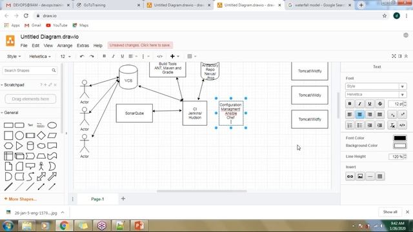Open the Extras menu

[83, 46]
